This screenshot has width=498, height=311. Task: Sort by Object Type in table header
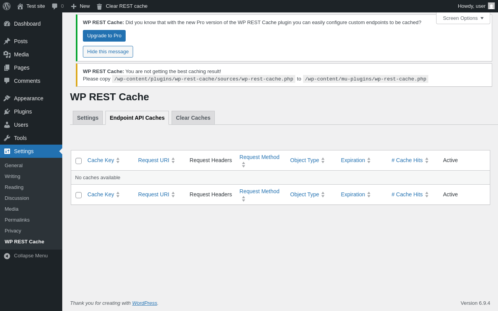[307, 160]
